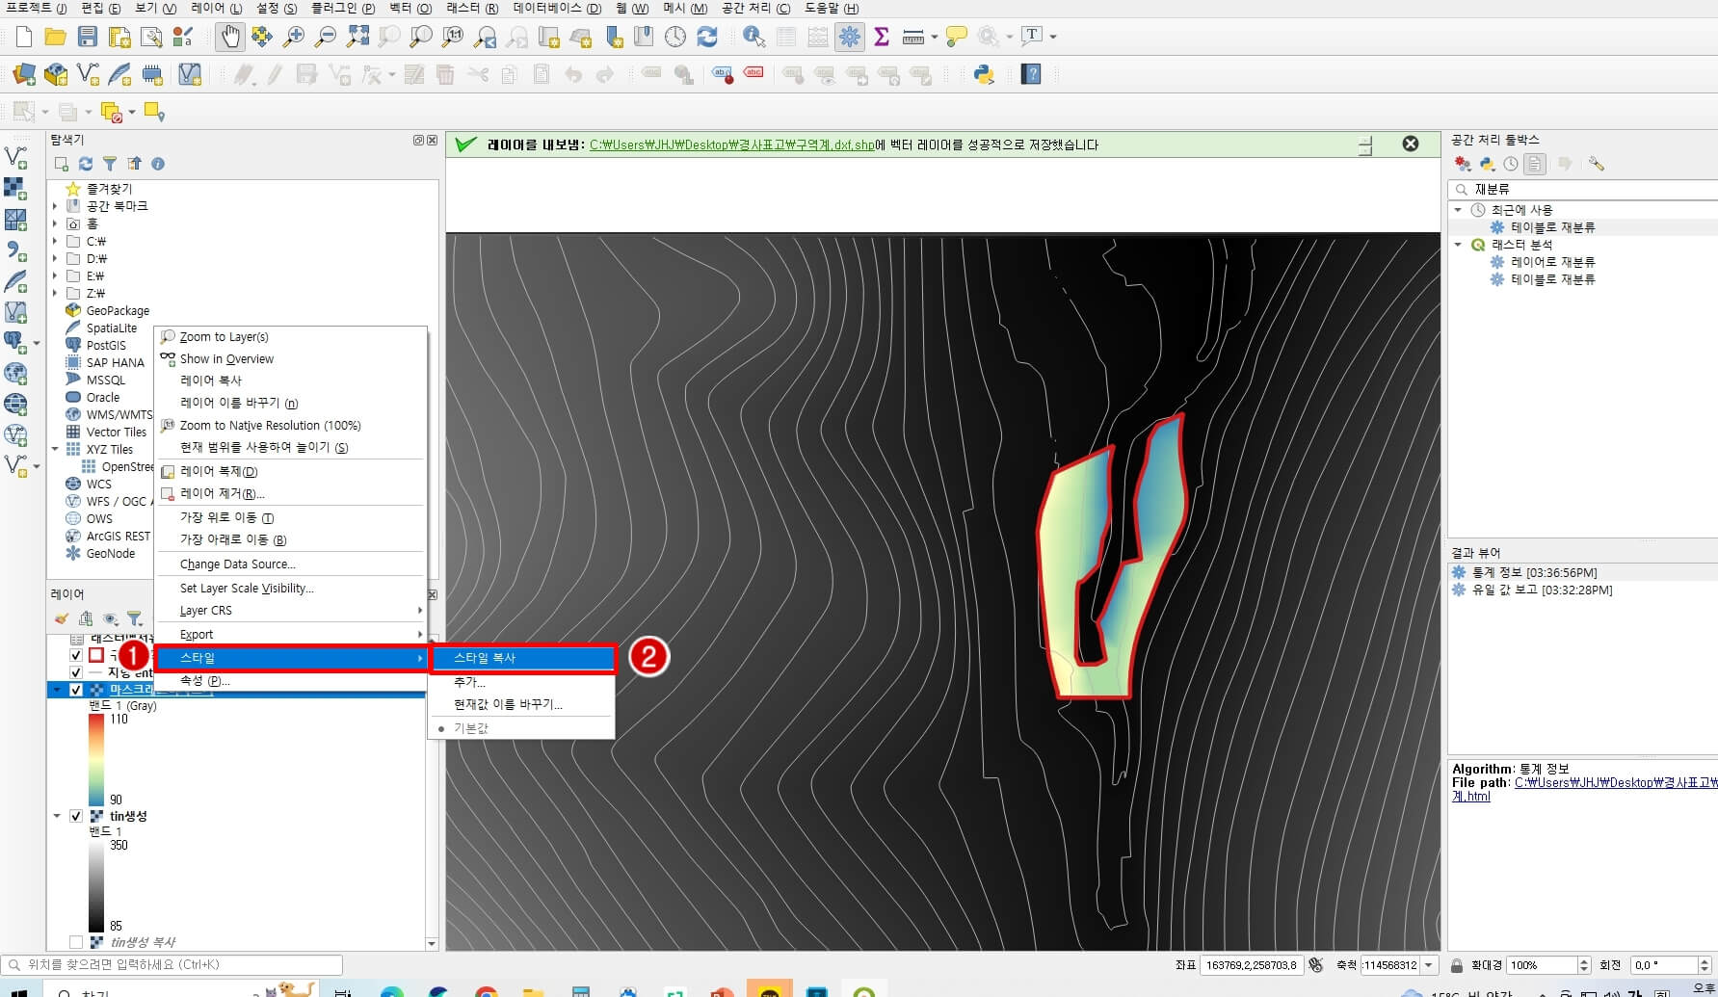This screenshot has height=997, width=1718.
Task: Collapse the 래스터 분석 group in toolbox
Action: (1458, 245)
